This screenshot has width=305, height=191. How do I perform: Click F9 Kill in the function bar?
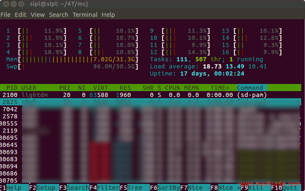[x=255, y=188]
